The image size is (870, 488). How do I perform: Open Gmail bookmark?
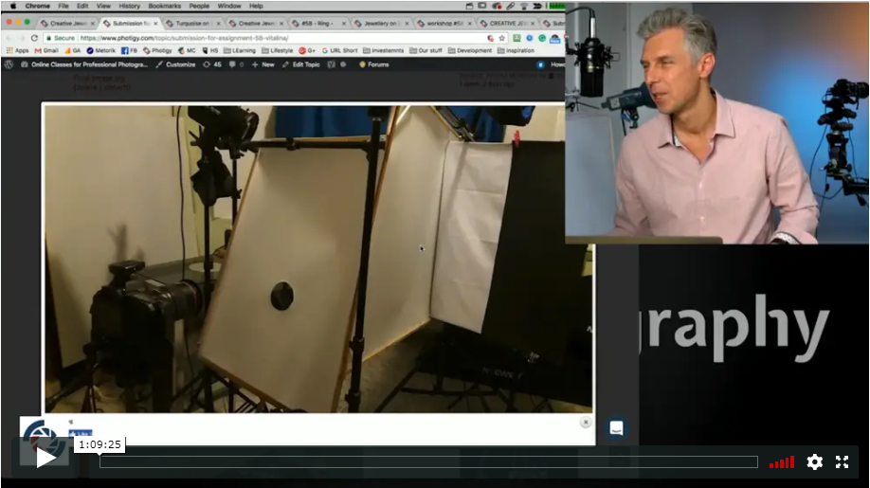46,50
